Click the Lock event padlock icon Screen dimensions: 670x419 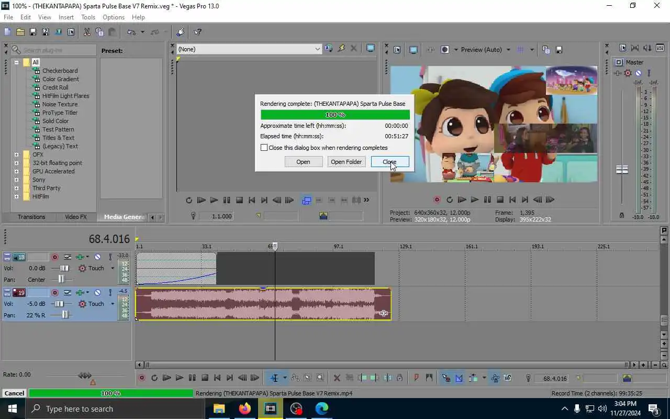[x=399, y=378]
